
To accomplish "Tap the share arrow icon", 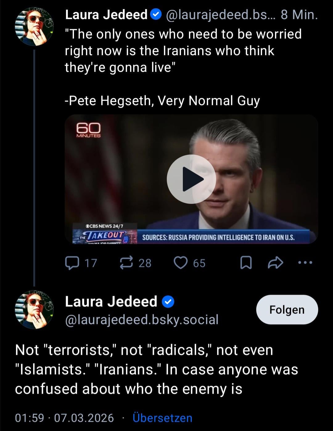I will [x=275, y=263].
